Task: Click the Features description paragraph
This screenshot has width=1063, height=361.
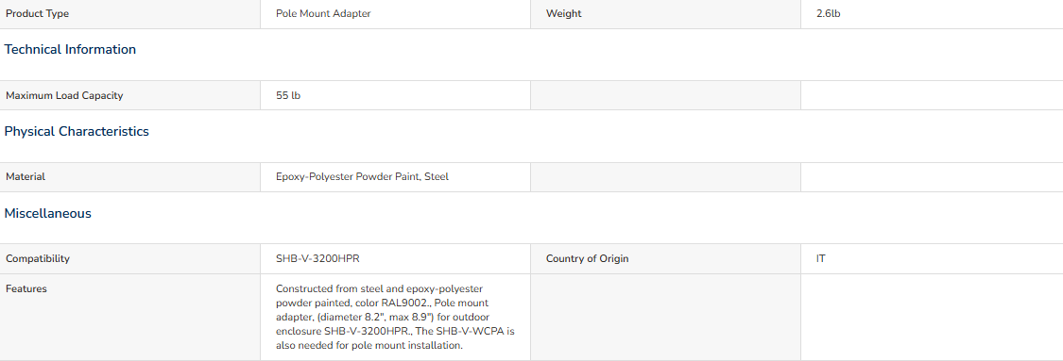Action: pos(395,317)
